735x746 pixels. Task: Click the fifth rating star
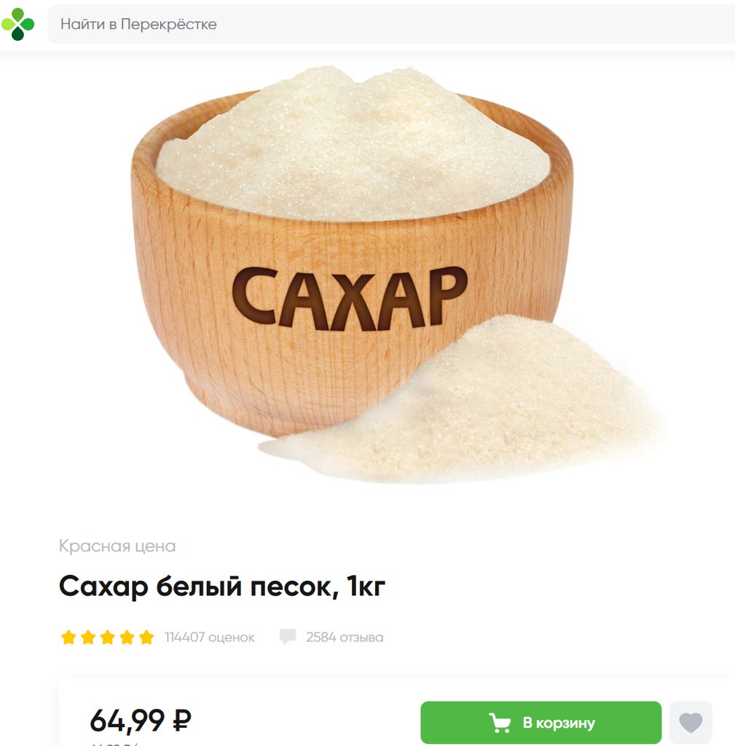click(146, 637)
